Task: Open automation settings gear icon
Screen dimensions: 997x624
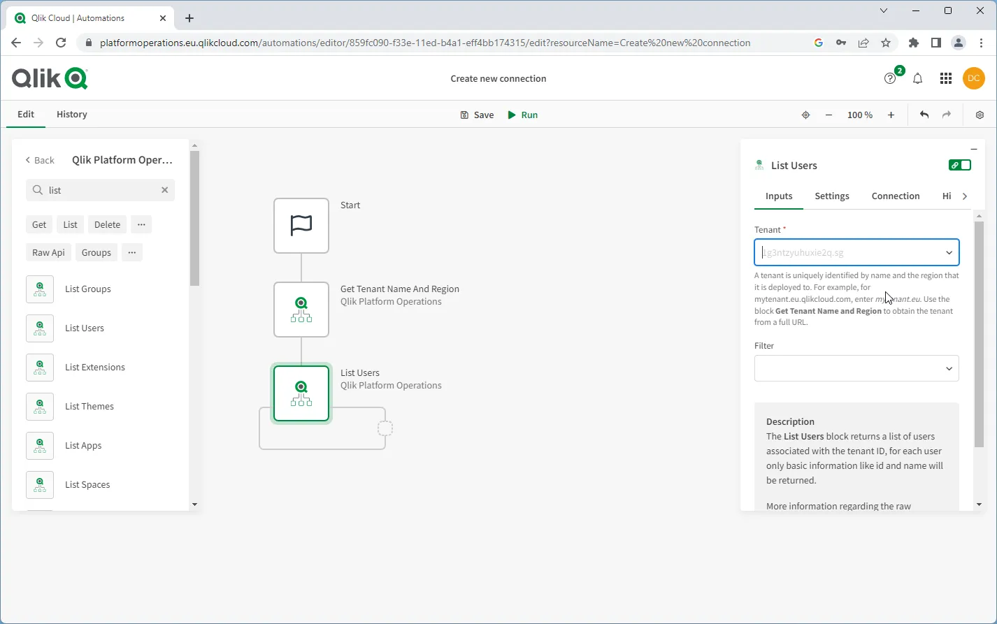Action: coord(980,115)
